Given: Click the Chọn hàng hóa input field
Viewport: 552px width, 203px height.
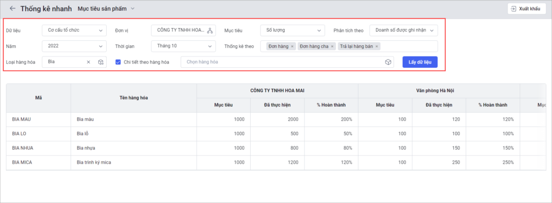Looking at the screenshot, I should (287, 62).
